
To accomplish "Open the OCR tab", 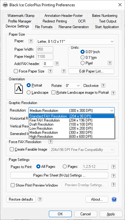I will (82, 21).
